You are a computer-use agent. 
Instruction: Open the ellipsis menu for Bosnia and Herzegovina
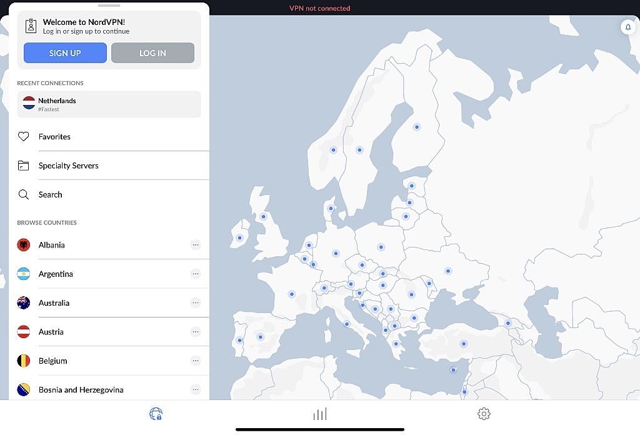(196, 389)
